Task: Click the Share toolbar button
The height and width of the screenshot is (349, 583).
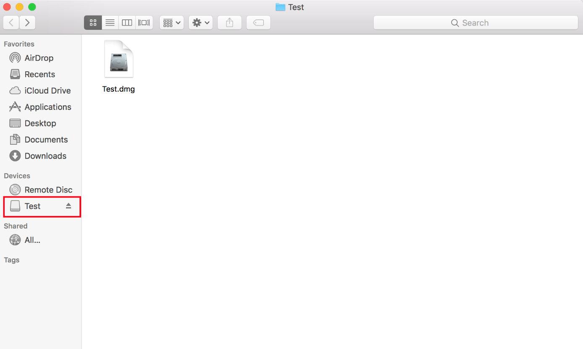Action: (x=230, y=23)
